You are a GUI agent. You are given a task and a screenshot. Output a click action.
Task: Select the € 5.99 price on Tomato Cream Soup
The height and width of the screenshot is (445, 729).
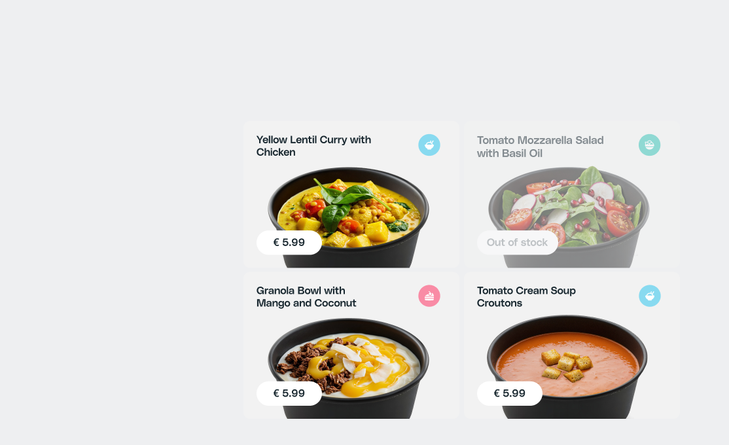509,393
